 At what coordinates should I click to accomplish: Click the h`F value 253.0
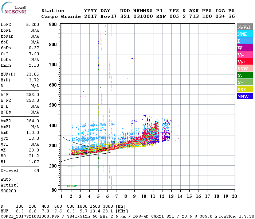[x=32, y=95]
